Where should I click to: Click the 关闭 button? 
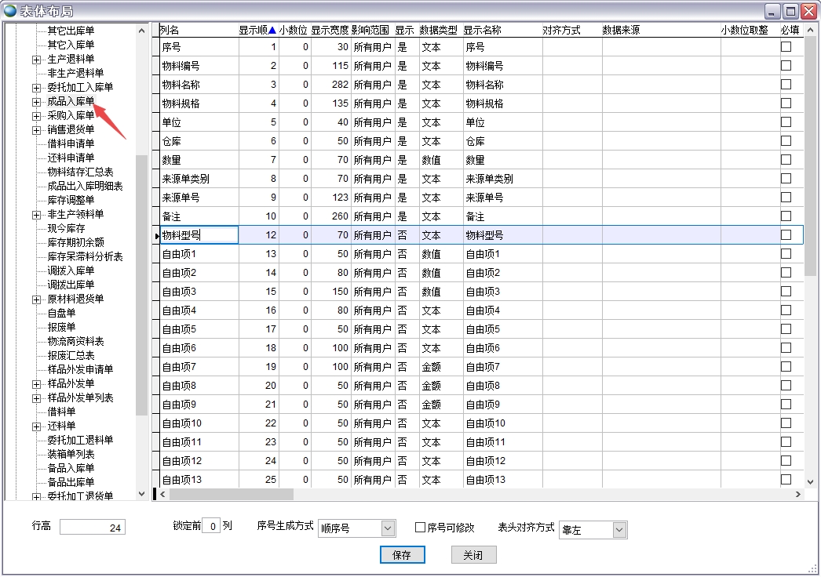pyautogui.click(x=473, y=555)
